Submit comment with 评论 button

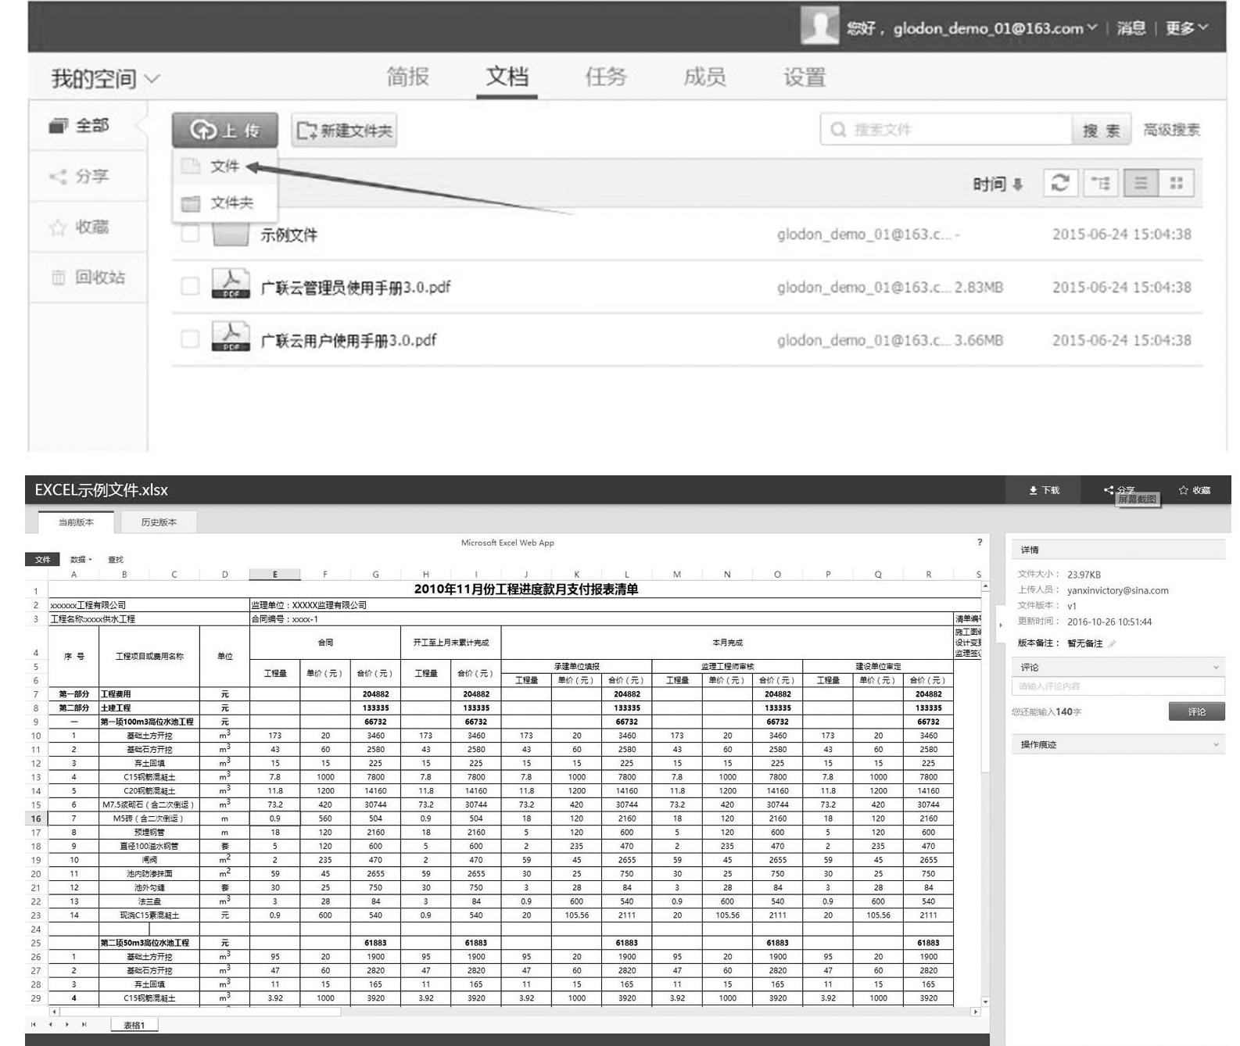1196,711
